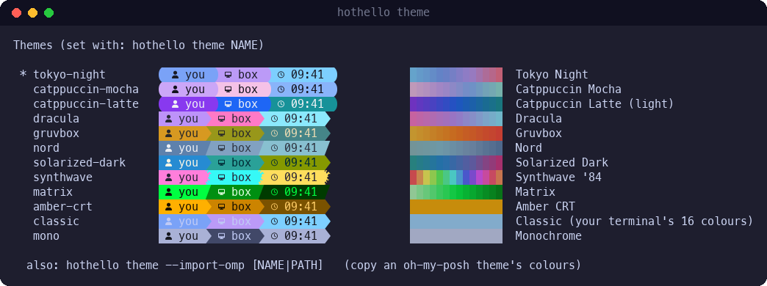767x286 pixels.
Task: Click the monitor icon in matrix prompt
Action: click(x=221, y=192)
